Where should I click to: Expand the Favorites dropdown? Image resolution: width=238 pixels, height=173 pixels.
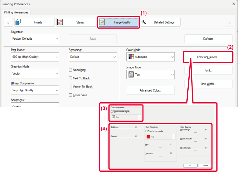(x=35, y=39)
